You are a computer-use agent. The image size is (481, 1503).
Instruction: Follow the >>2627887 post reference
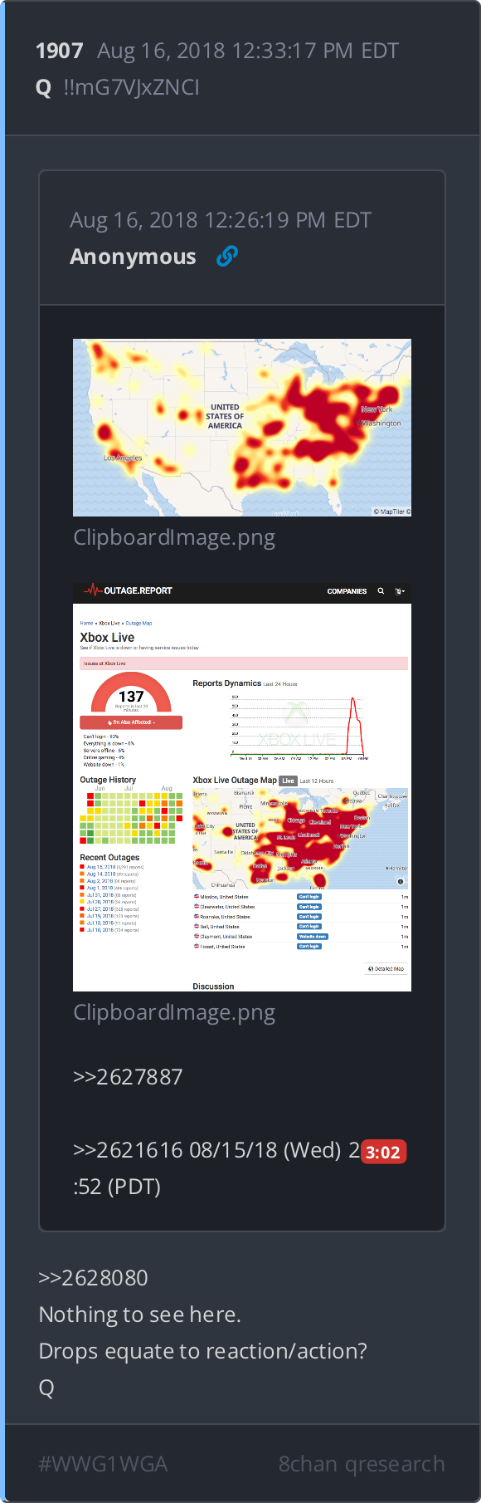(128, 1077)
